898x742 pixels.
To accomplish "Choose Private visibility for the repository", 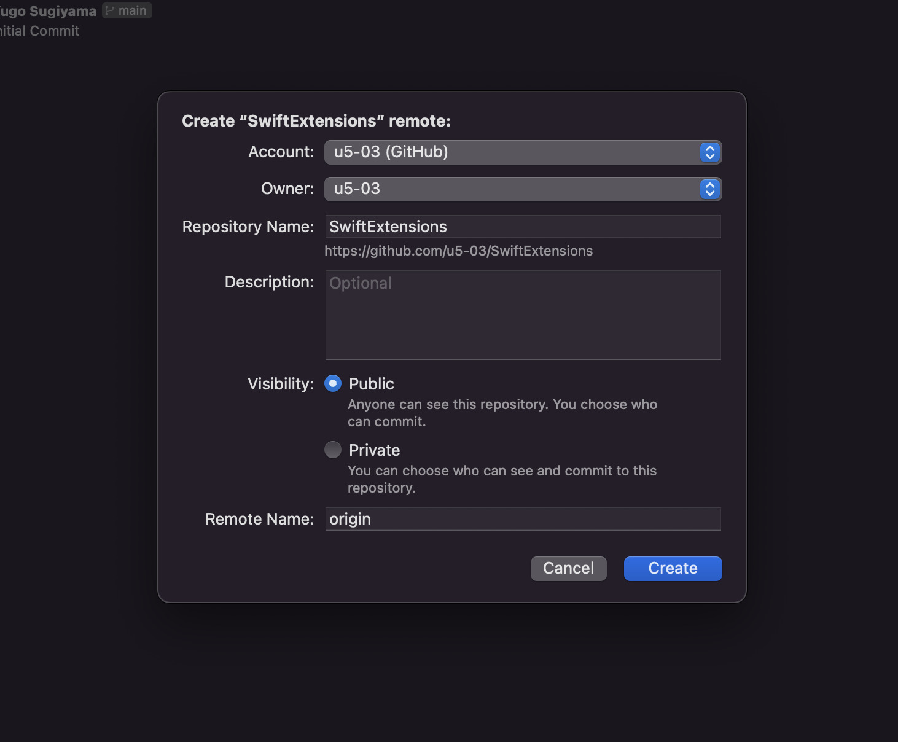I will (332, 449).
